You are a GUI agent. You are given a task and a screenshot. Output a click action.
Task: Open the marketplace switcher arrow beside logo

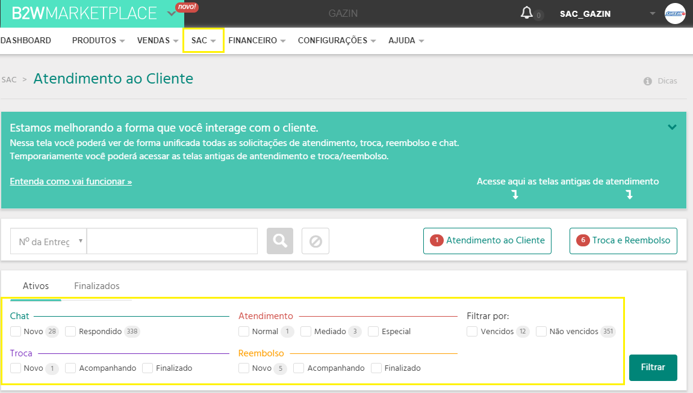(x=172, y=14)
